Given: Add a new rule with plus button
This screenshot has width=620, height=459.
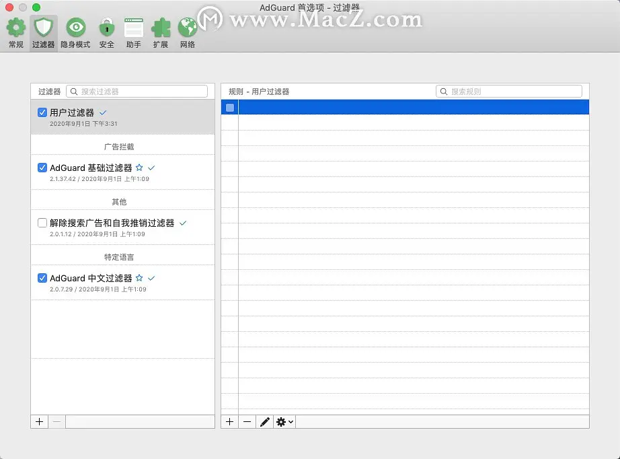Looking at the screenshot, I should (x=230, y=422).
